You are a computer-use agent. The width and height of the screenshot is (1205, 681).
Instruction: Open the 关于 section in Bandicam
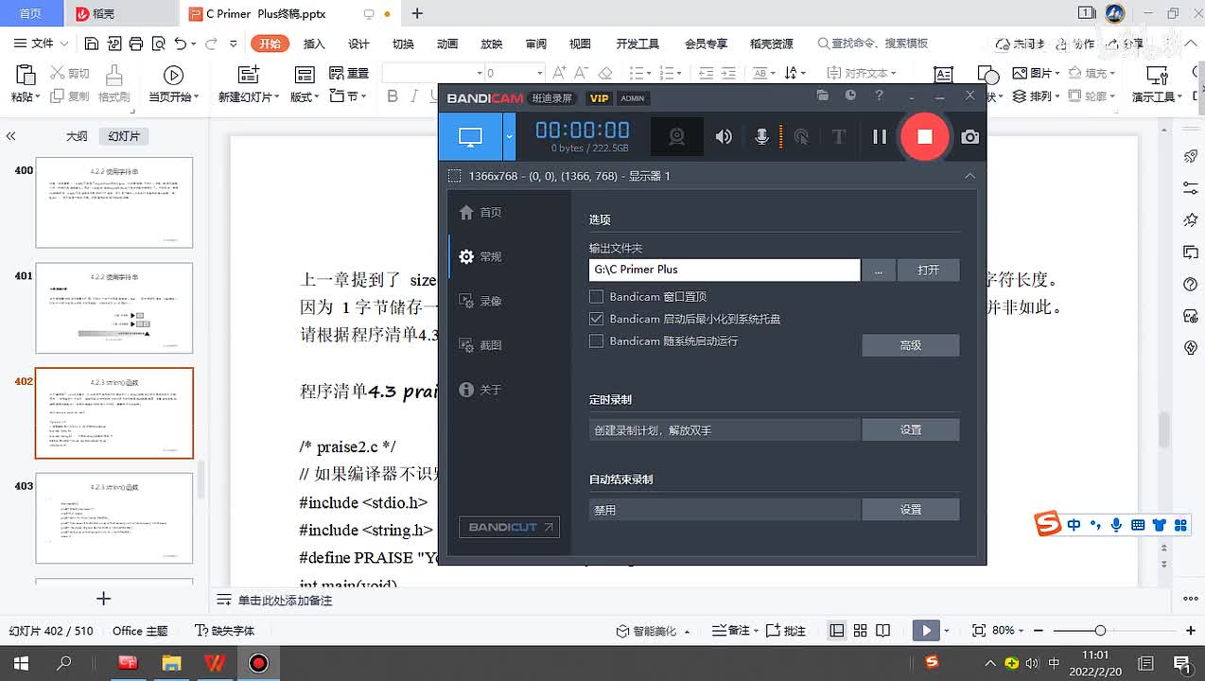pos(480,390)
